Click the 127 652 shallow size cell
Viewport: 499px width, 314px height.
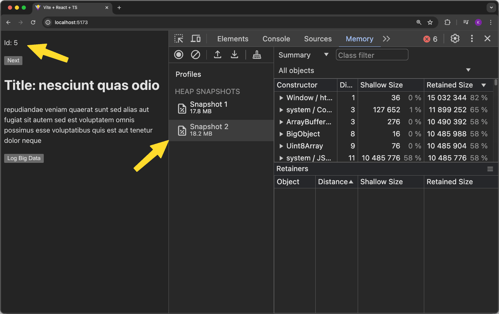pyautogui.click(x=387, y=110)
